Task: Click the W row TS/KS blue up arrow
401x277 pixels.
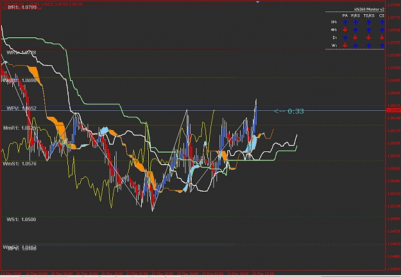Action: (x=369, y=46)
